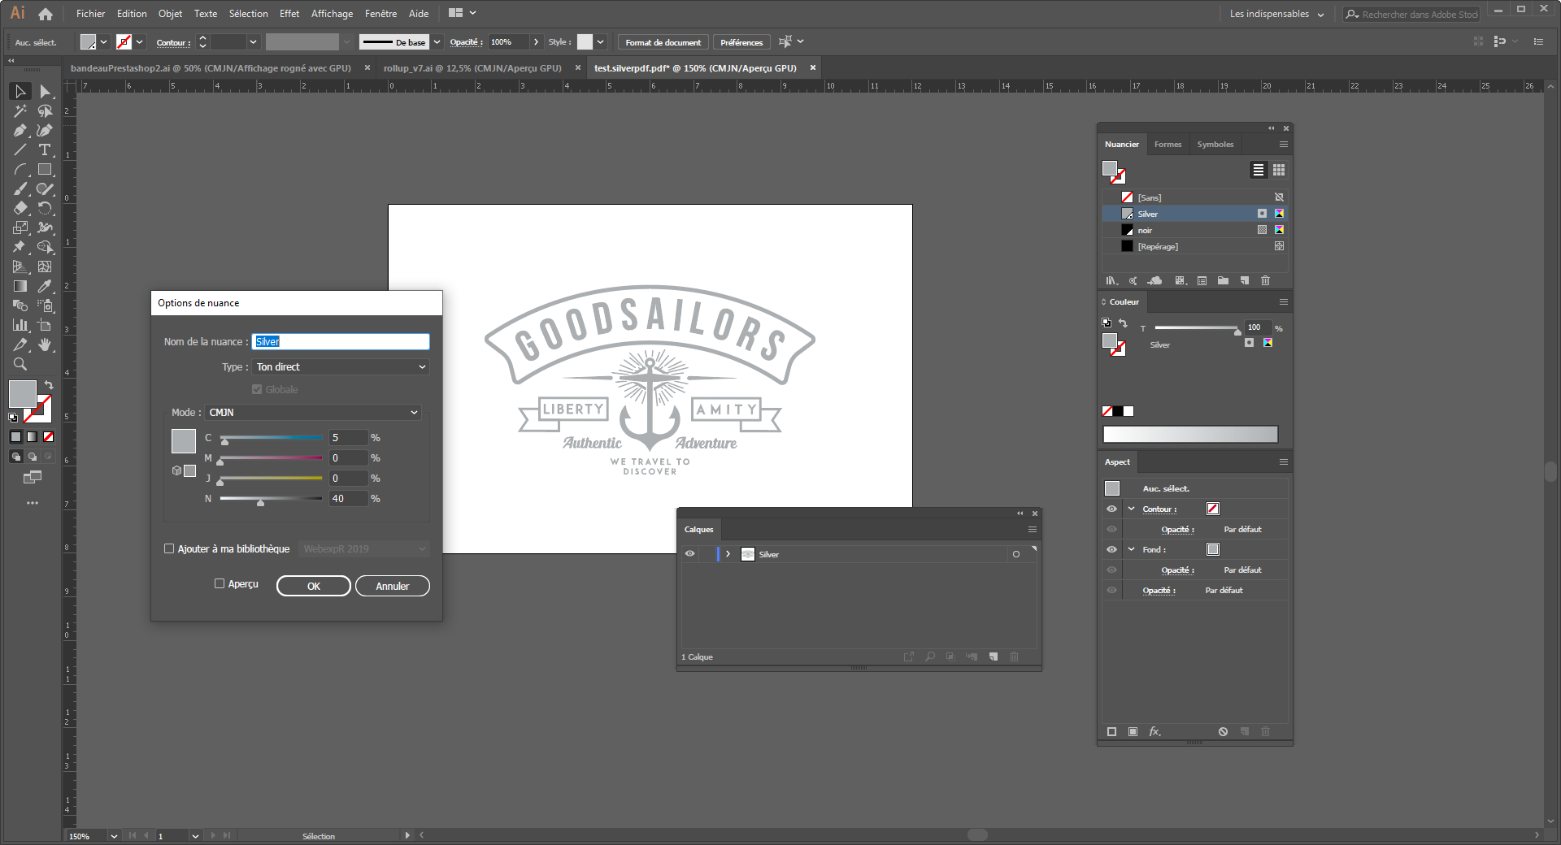Click the Annuler button
Viewport: 1561px width, 845px height.
pos(392,586)
